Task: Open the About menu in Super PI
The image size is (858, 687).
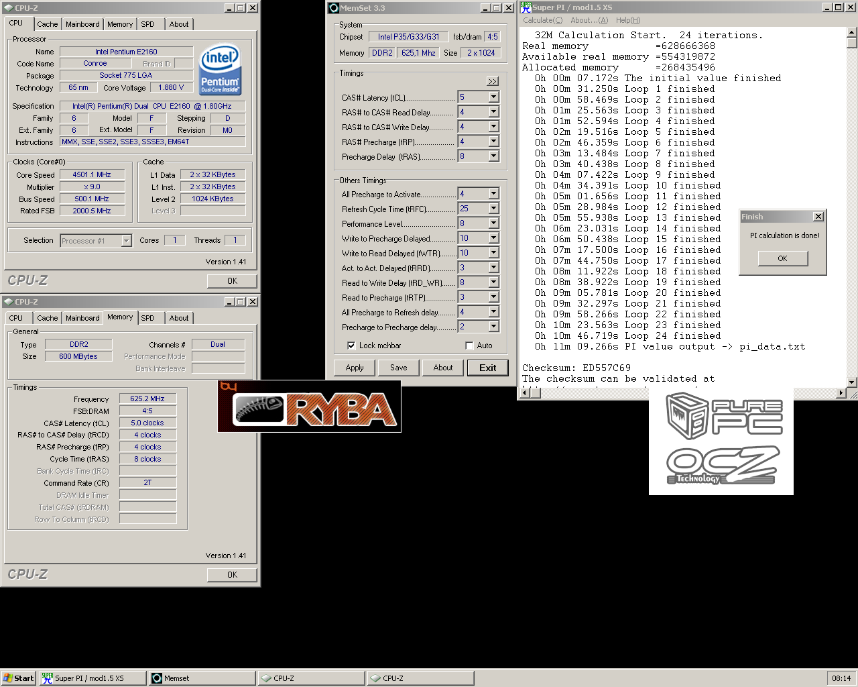Action: coord(589,20)
